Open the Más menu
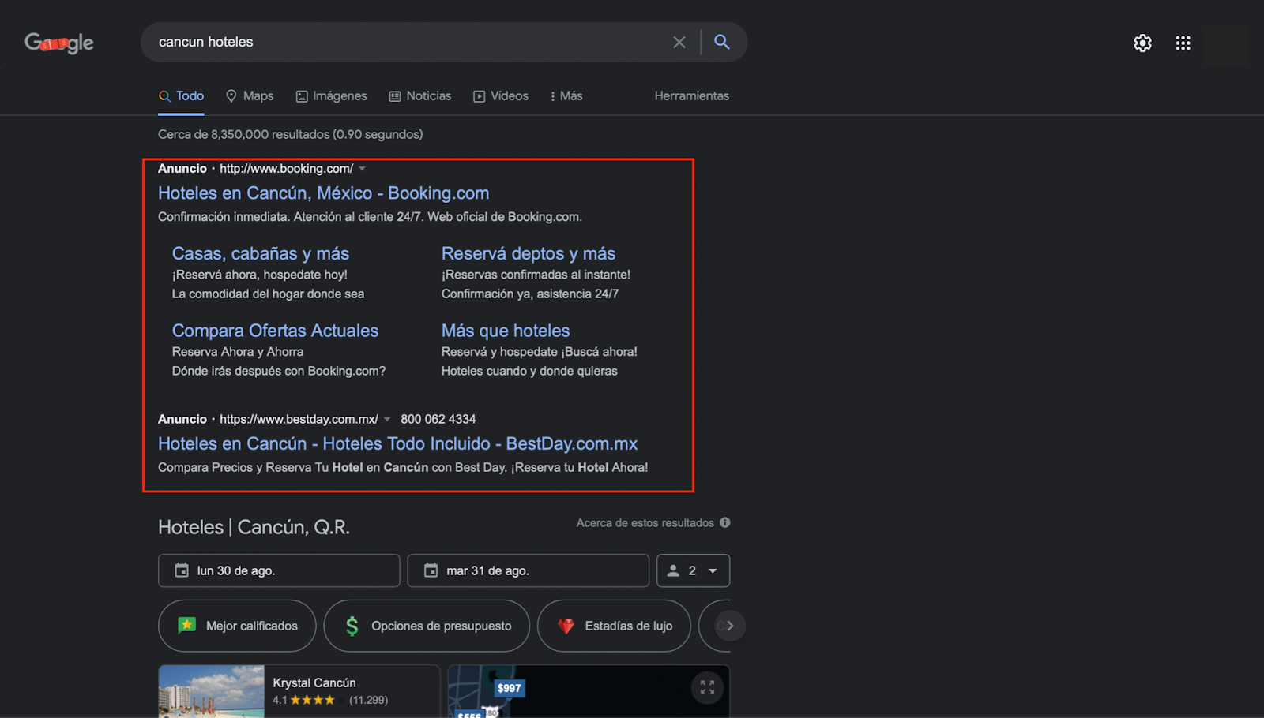 tap(566, 96)
